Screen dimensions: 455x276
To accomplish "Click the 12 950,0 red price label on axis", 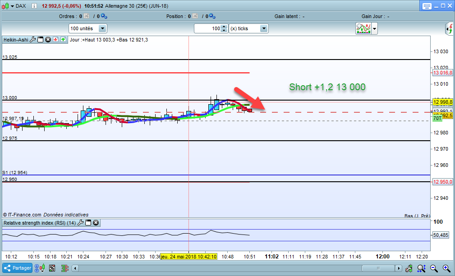I will [x=442, y=182].
